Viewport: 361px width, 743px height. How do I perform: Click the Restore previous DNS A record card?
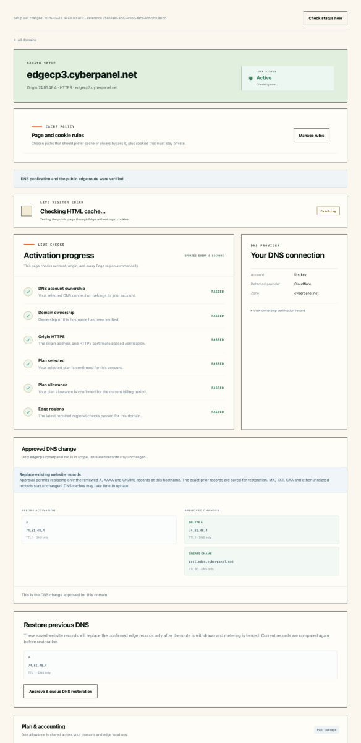180,665
